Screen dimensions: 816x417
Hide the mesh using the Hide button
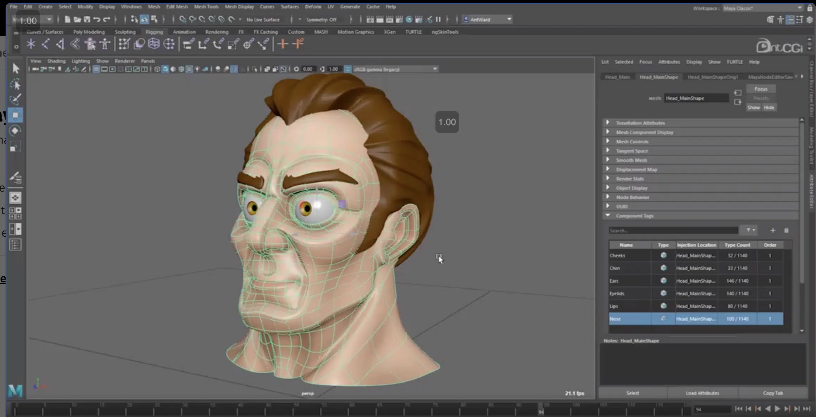769,107
